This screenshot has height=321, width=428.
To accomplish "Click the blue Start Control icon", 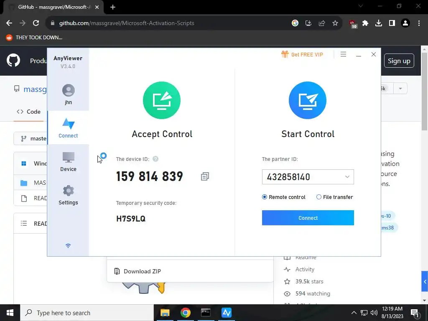I will [x=308, y=100].
